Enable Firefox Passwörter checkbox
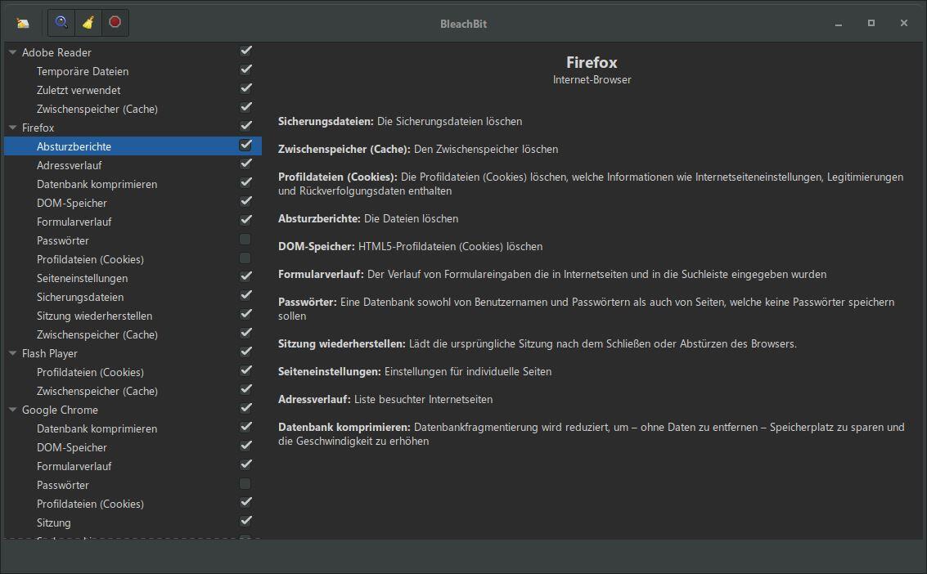The height and width of the screenshot is (574, 927). pos(245,239)
